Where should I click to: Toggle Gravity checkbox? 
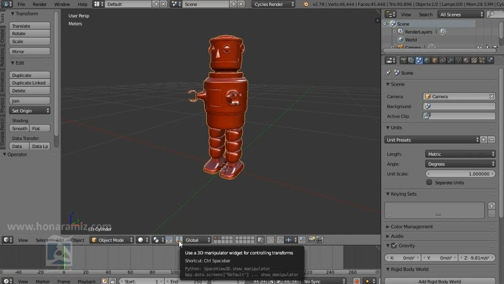tap(394, 246)
